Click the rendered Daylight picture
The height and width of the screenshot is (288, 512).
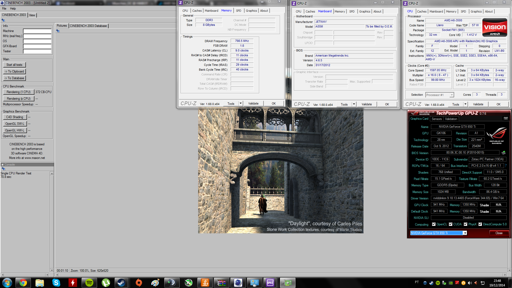(281, 171)
